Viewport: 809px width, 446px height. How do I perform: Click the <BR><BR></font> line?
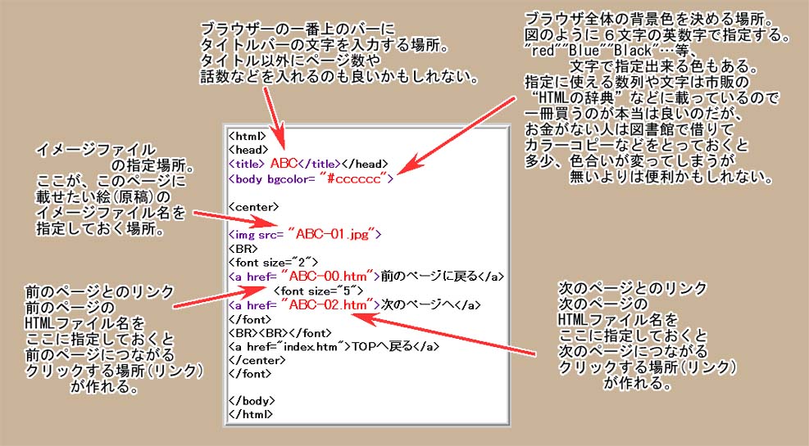(280, 333)
